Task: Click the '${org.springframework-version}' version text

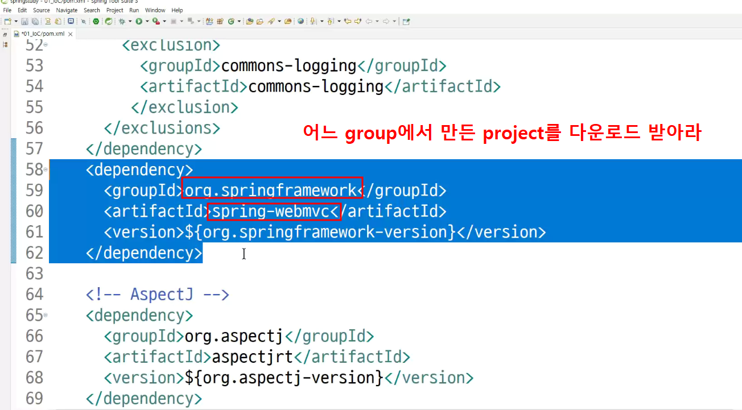Action: coord(321,232)
